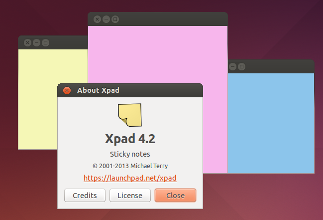This screenshot has height=220, width=323.
Task: Click the "About Xpad" title bar text
Action: (98, 90)
